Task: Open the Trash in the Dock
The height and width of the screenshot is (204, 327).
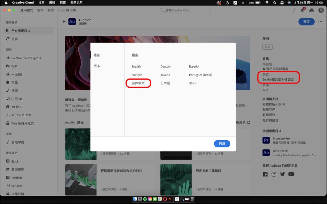Action: tap(192, 199)
